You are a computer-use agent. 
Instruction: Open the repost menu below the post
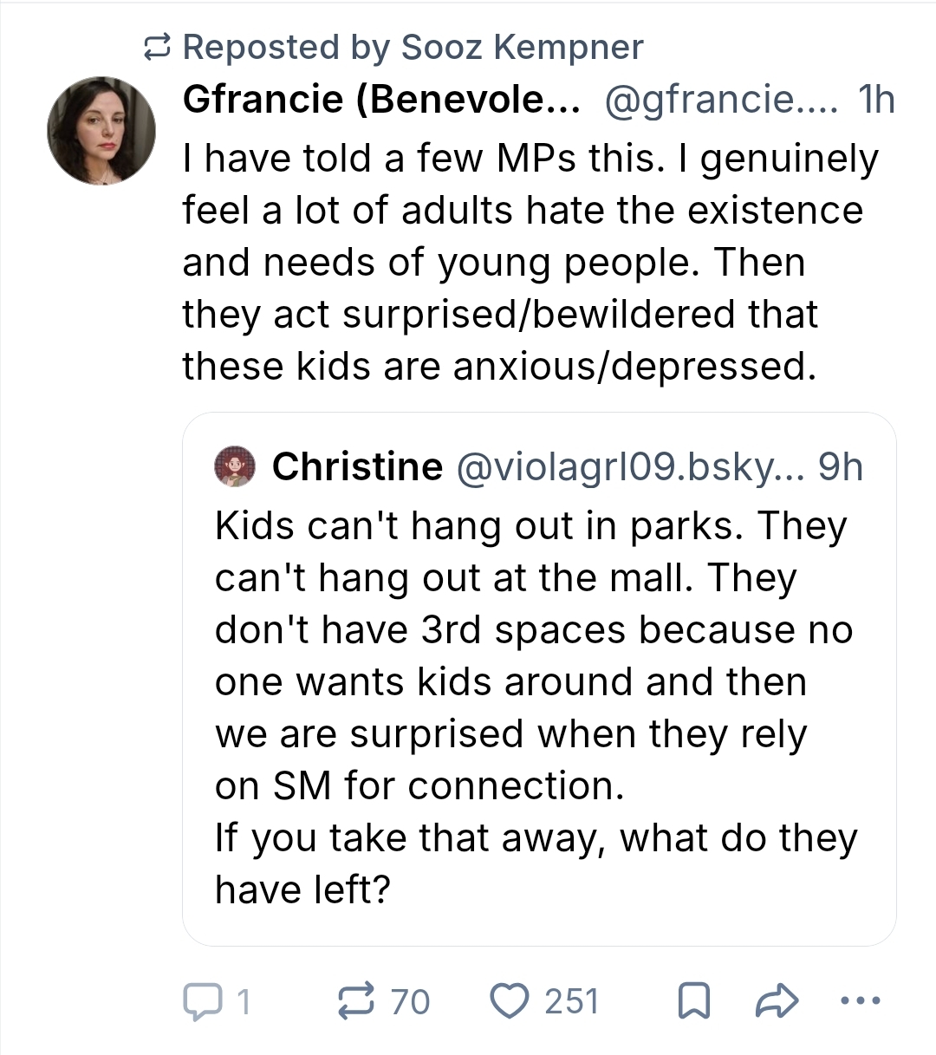click(354, 1000)
